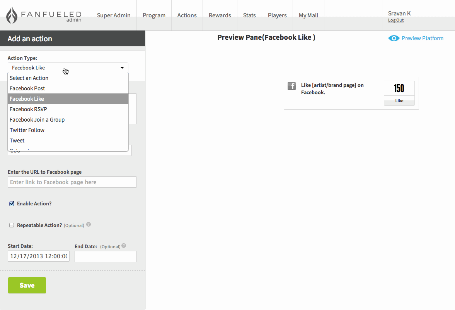Toggle the Enable Action checkbox
This screenshot has height=310, width=455.
[12, 203]
